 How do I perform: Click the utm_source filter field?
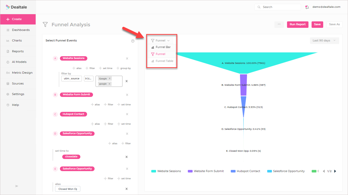coord(72,79)
